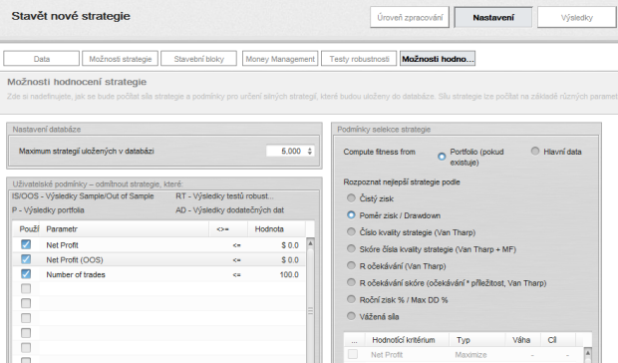The height and width of the screenshot is (363, 618).
Task: Click the stepper arrows for maximum strategies
Action: pos(310,151)
